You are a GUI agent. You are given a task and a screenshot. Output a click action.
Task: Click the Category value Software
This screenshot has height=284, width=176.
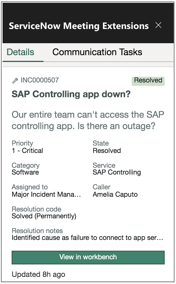click(x=25, y=172)
